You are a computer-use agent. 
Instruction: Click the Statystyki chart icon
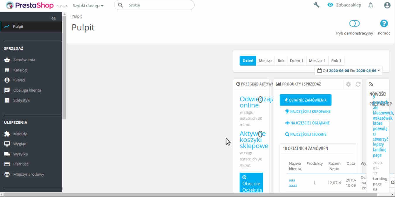tap(7, 100)
